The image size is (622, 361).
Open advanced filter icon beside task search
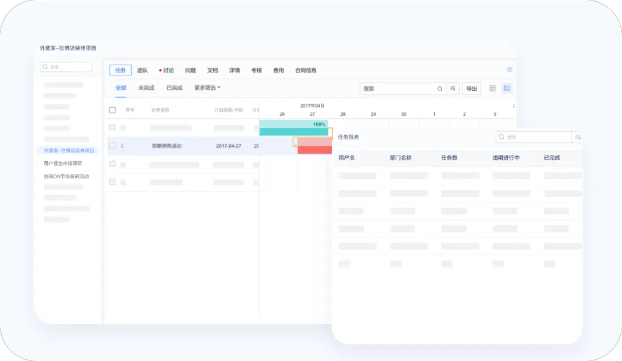[x=453, y=89]
